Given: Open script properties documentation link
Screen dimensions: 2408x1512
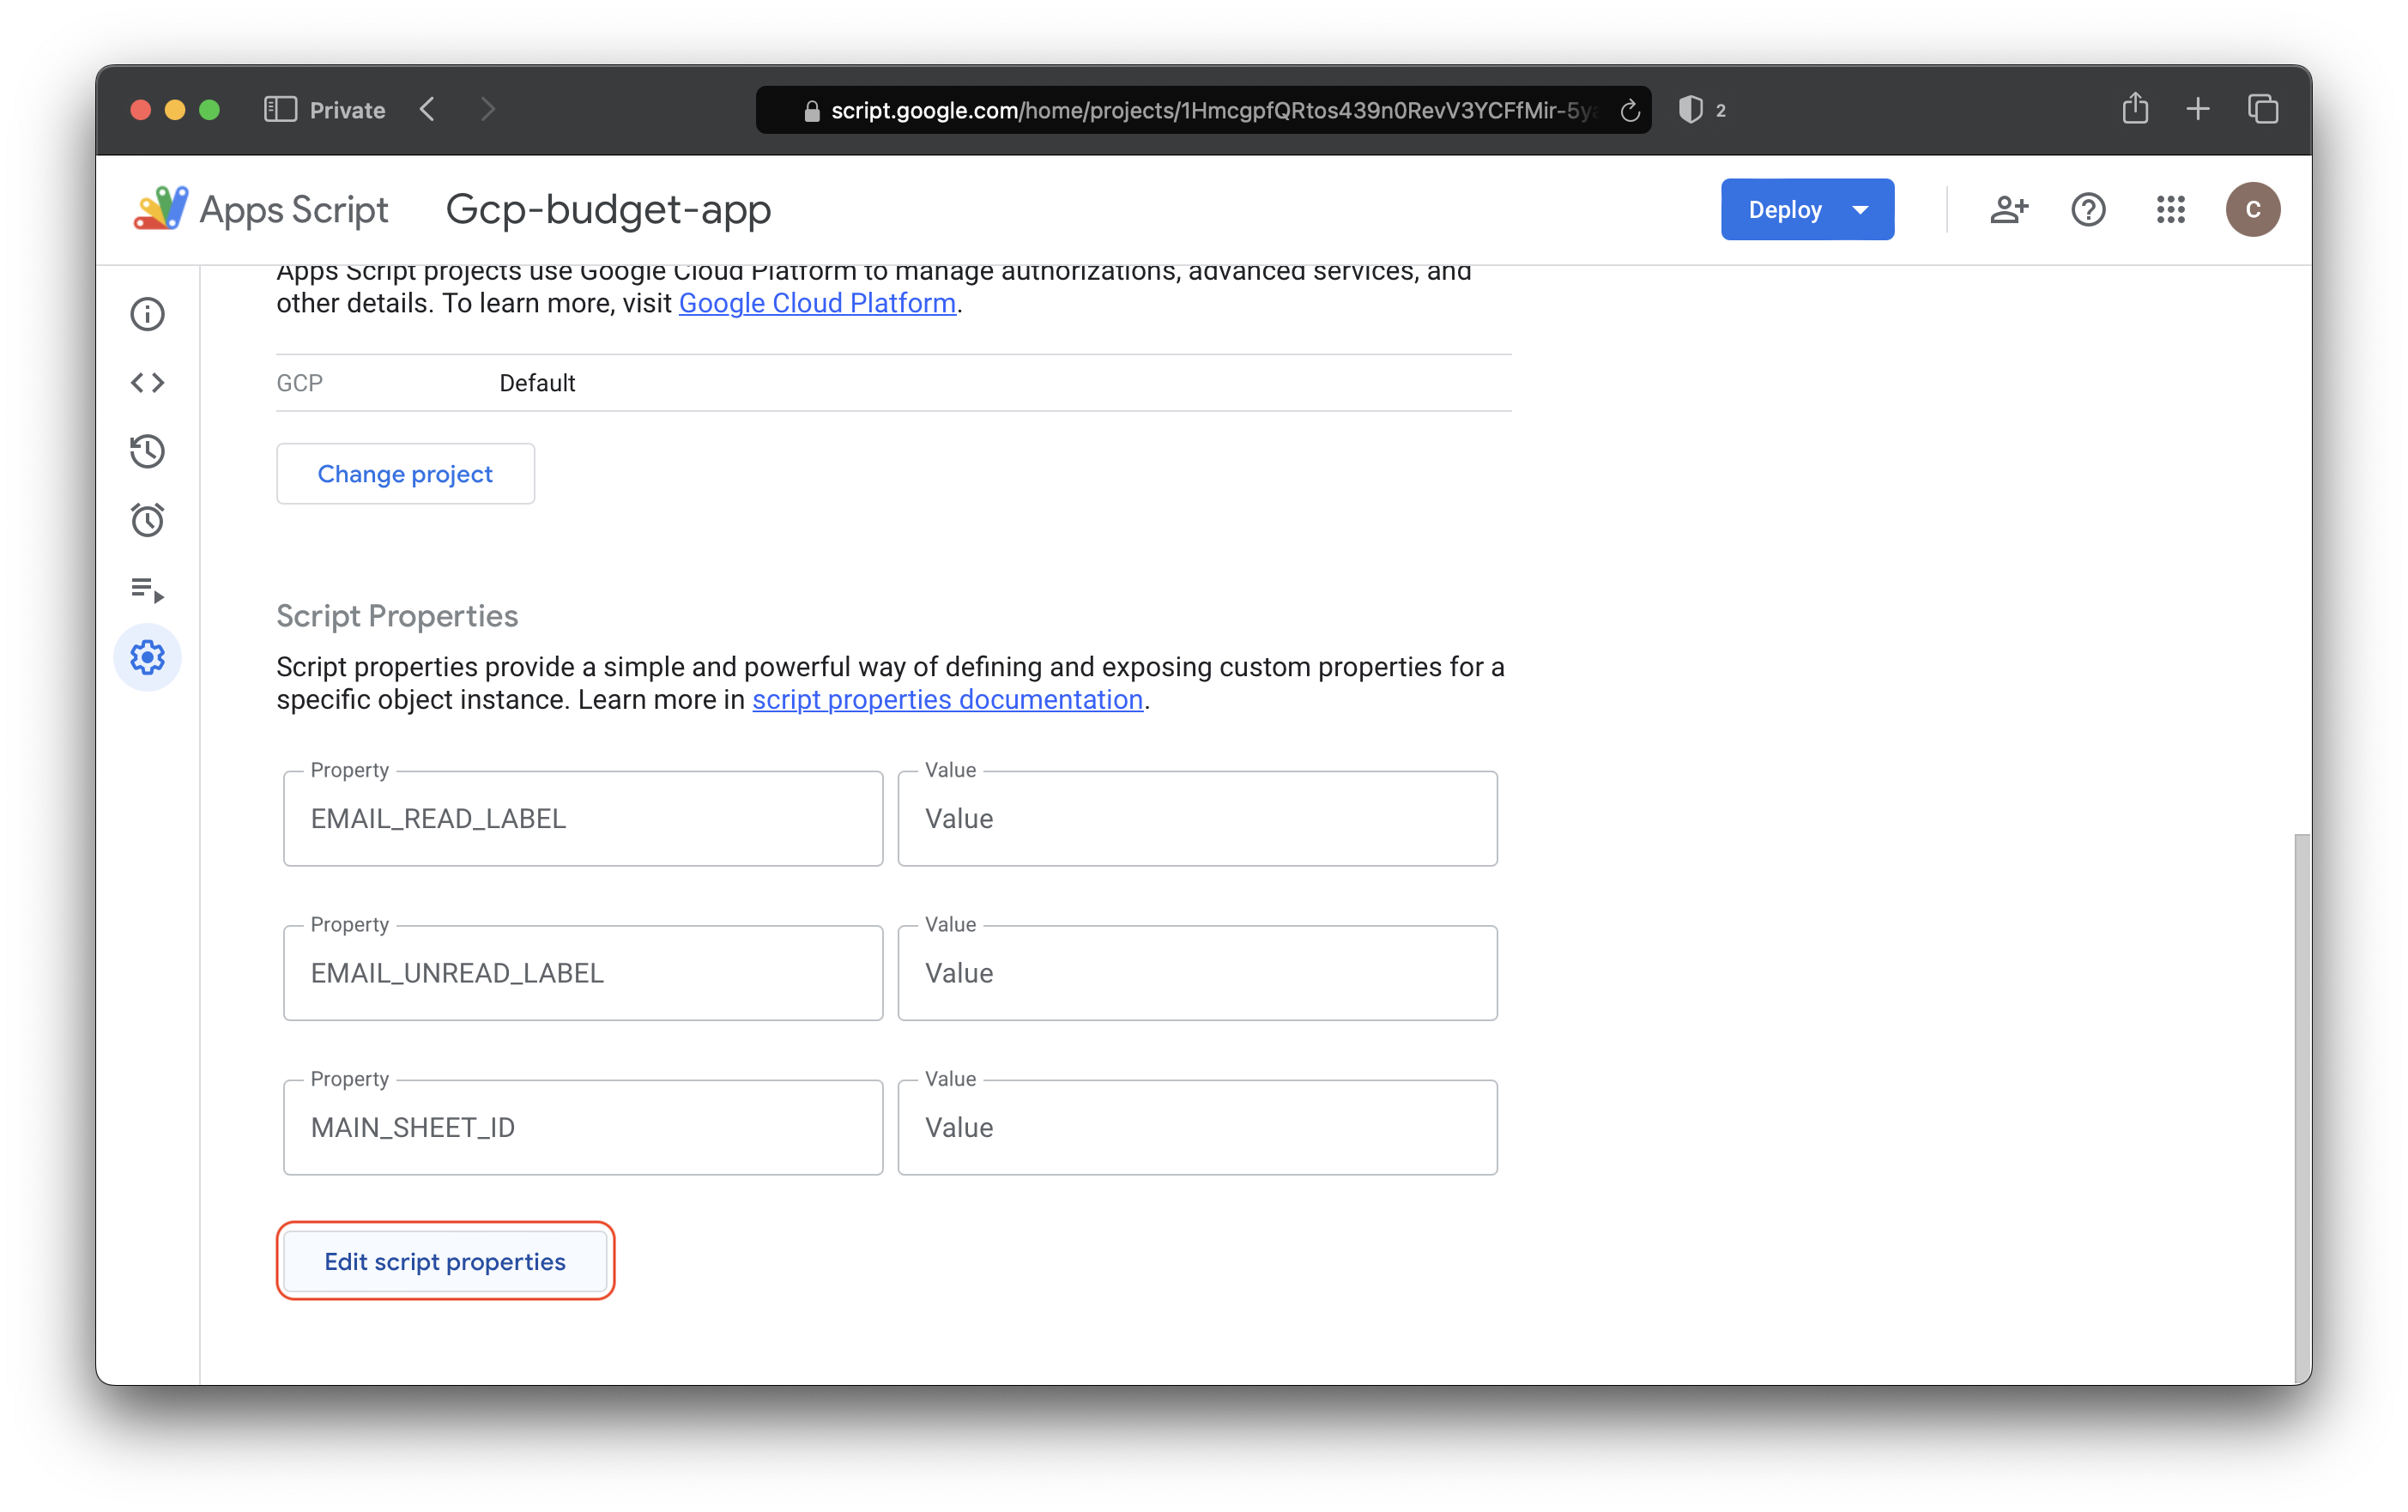Looking at the screenshot, I should coord(949,699).
